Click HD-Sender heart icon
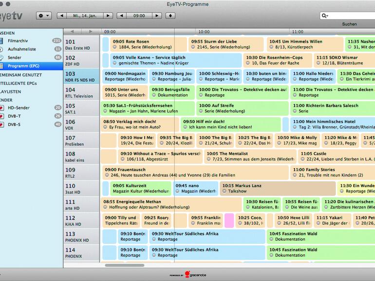 1,108
